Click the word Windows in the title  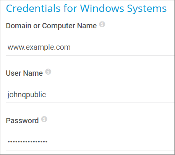(102, 8)
